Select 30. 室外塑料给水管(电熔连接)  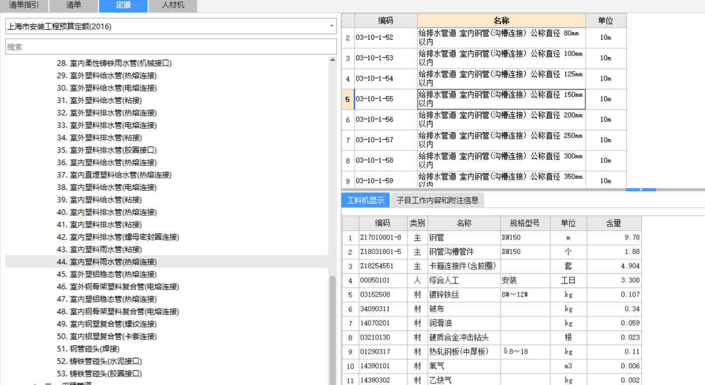pyautogui.click(x=107, y=88)
